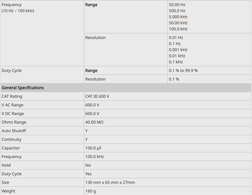Image resolution: width=252 pixels, height=195 pixels.
Task: Click the Continuity row label
Action: [11, 140]
